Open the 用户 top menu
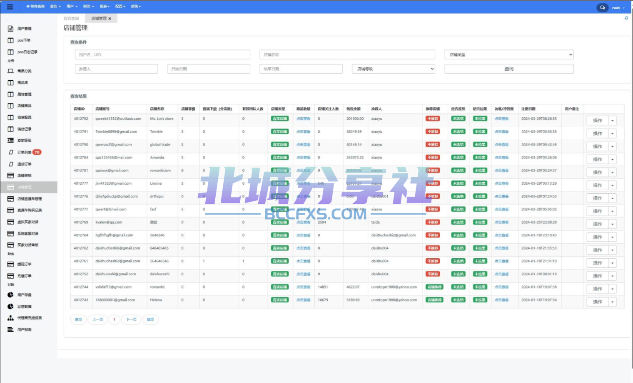The height and width of the screenshot is (383, 633). [x=72, y=7]
